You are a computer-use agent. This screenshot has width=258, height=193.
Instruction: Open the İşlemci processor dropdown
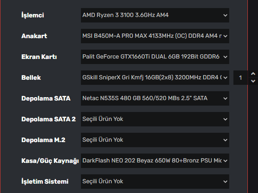(155, 16)
